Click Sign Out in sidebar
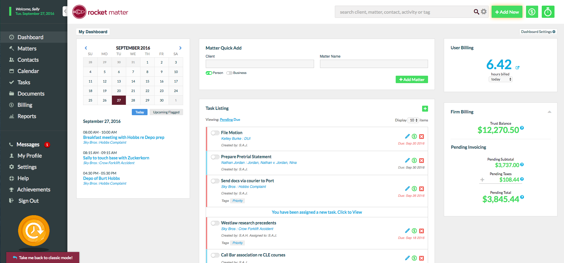Viewport: 564px width, 263px height. 28,201
